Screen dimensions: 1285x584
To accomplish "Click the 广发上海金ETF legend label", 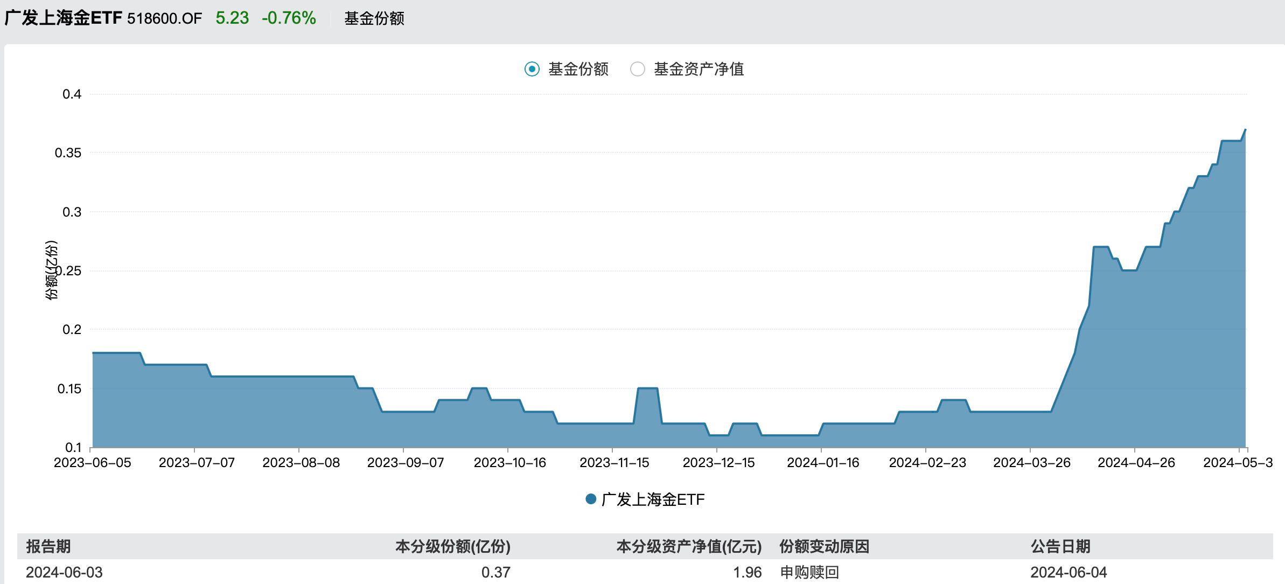I will coord(653,499).
